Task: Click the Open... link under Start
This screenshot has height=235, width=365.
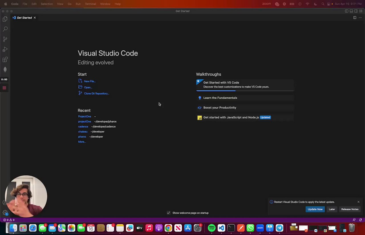Action: (x=88, y=88)
